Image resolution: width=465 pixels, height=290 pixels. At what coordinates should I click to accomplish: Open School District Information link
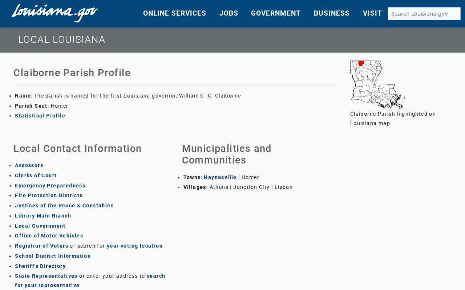53,256
